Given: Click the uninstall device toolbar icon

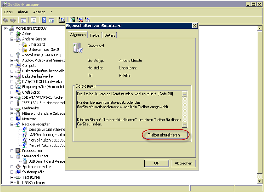Looking at the screenshot, I should pyautogui.click(x=80, y=20).
